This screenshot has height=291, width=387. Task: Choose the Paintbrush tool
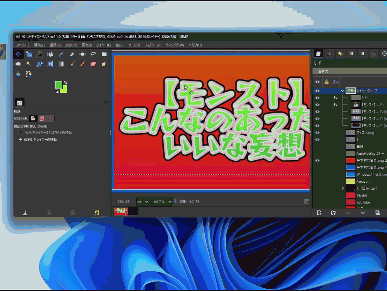coord(72,64)
